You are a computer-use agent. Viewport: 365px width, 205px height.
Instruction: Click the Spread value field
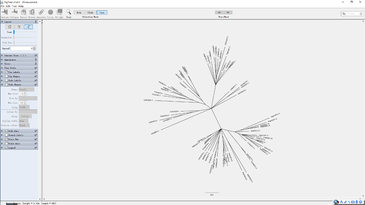click(x=22, y=48)
